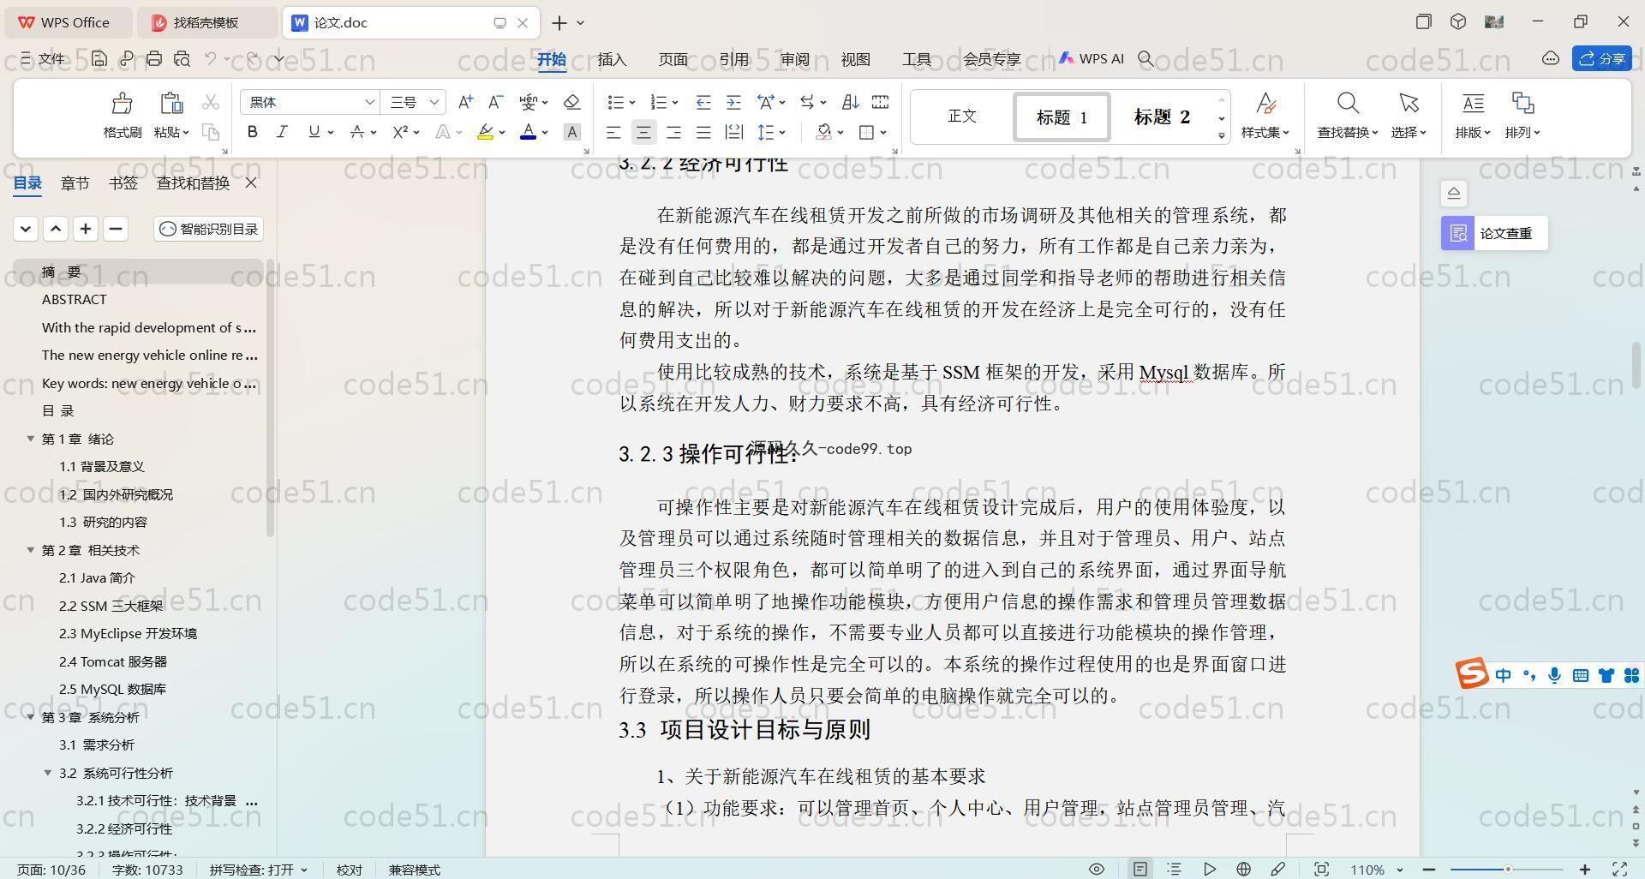The image size is (1645, 879).
Task: Click the Print icon in quick toolbar
Action: point(154,58)
